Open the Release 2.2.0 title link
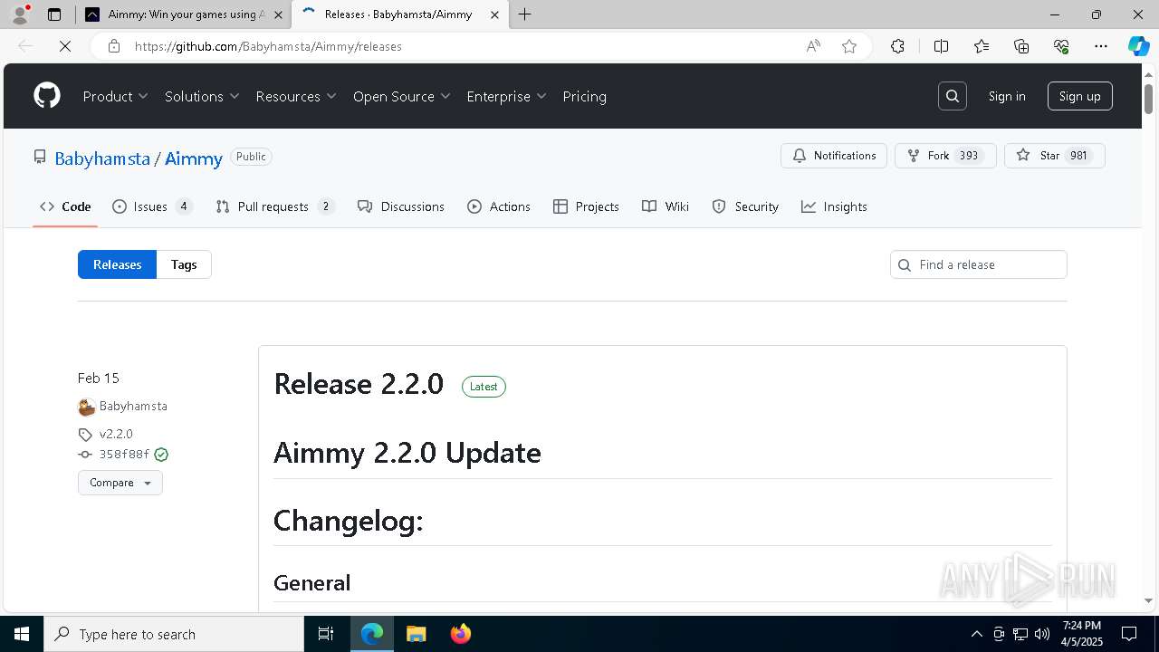 pos(359,384)
